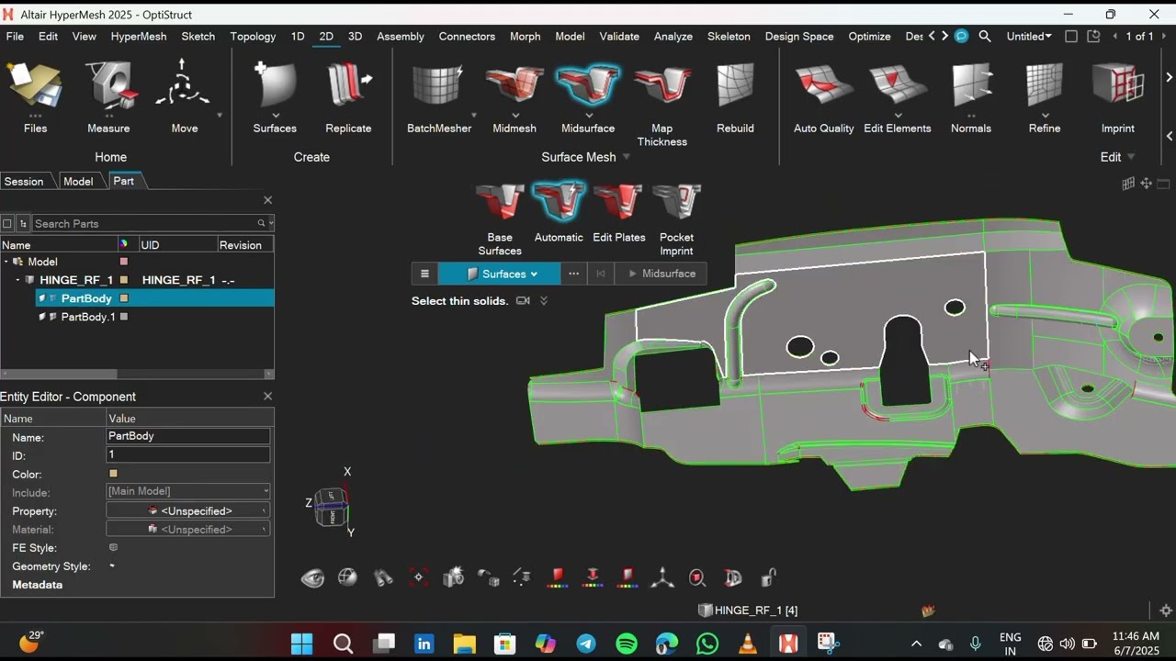Click the binoculars find icon in view toolbar

pos(383,577)
